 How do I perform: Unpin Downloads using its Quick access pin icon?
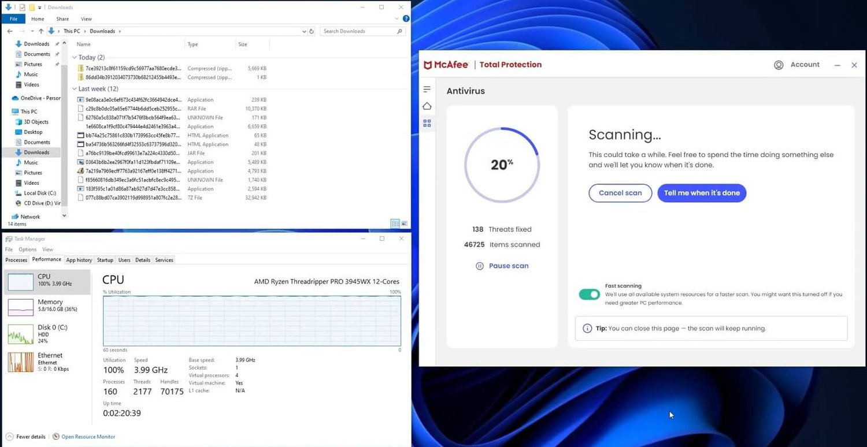[57, 44]
